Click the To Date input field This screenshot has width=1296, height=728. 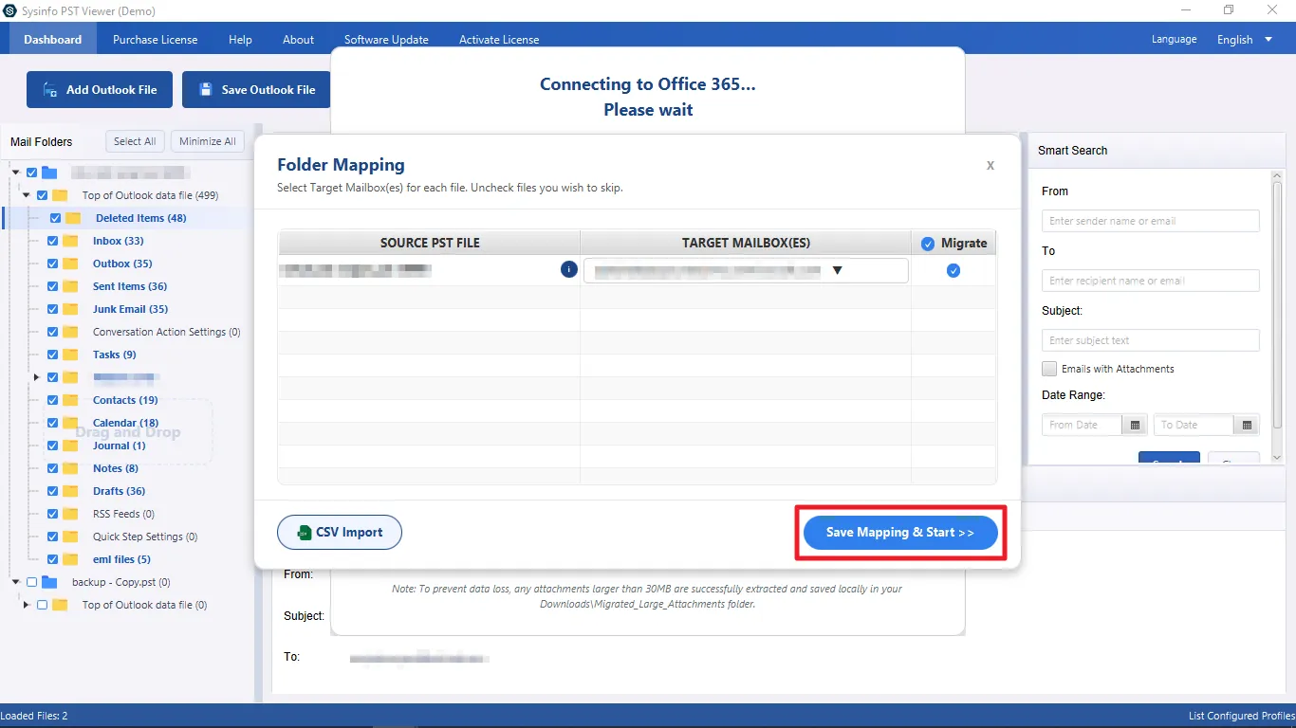tap(1194, 425)
